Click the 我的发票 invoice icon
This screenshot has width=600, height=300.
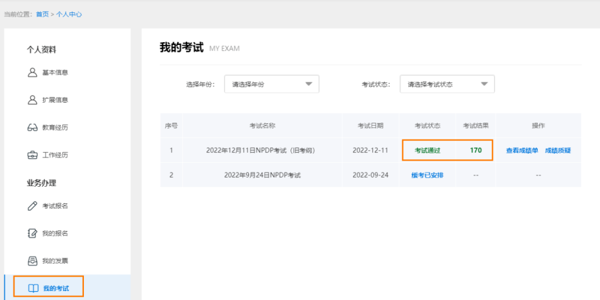pos(32,261)
